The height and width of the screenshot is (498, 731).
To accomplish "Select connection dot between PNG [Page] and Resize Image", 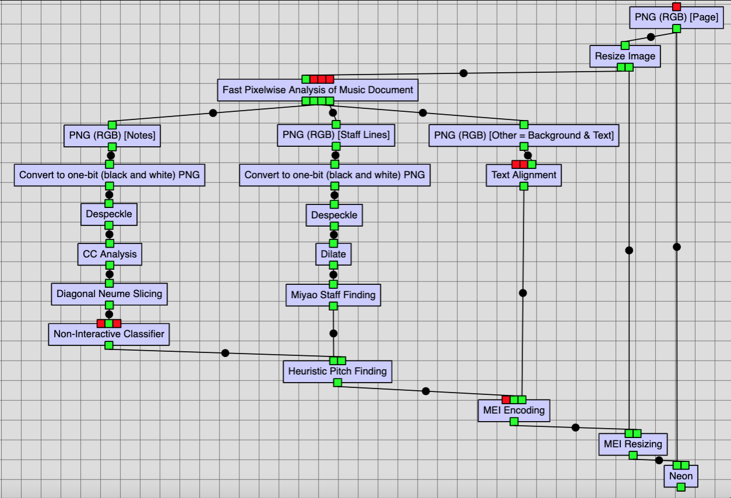I will point(651,37).
